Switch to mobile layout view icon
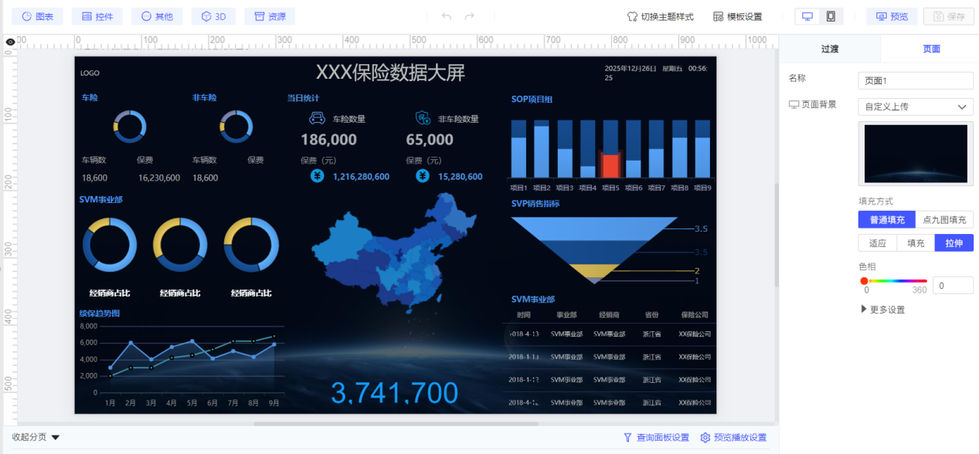The height and width of the screenshot is (454, 979). 831,16
